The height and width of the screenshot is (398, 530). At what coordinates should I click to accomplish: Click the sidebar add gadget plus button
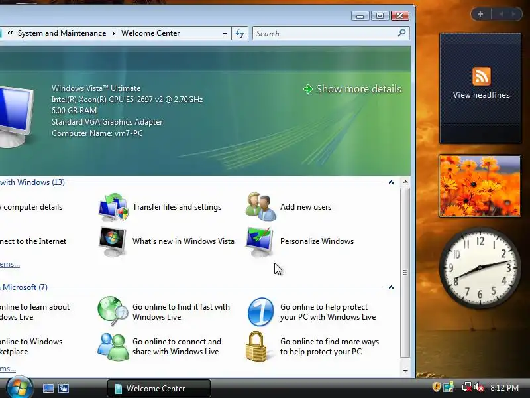tap(480, 14)
